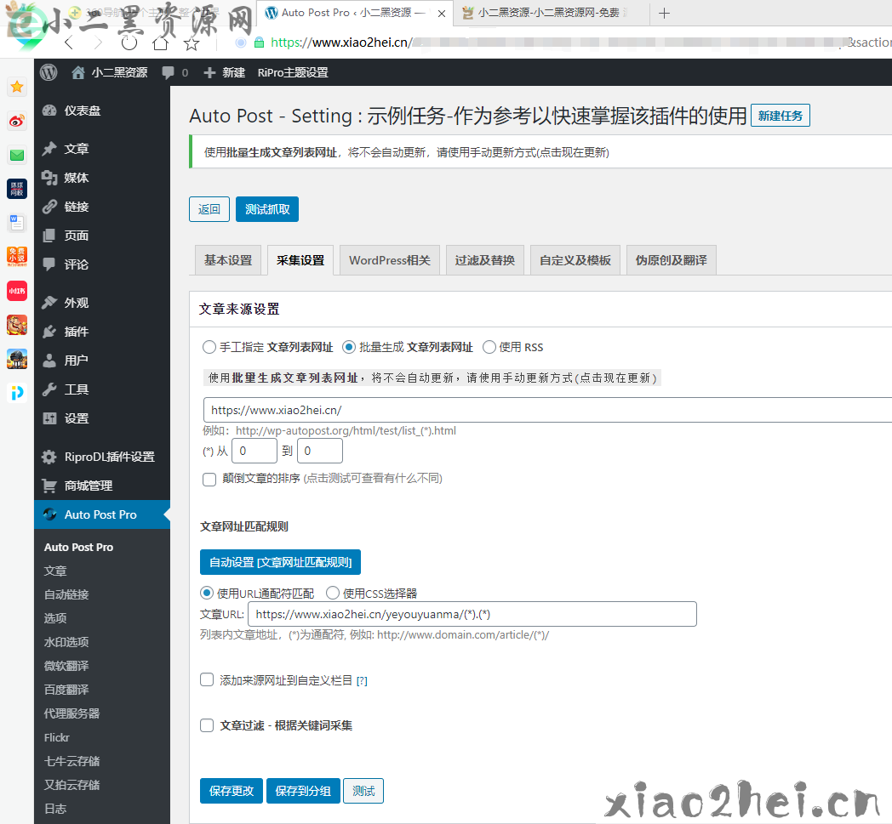Open the RiproDL插件设置 gear icon

tap(50, 457)
